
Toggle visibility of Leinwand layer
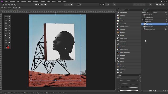[167, 27]
